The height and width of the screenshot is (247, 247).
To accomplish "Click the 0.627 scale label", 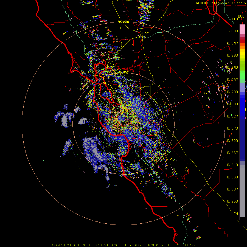I will [x=232, y=116].
